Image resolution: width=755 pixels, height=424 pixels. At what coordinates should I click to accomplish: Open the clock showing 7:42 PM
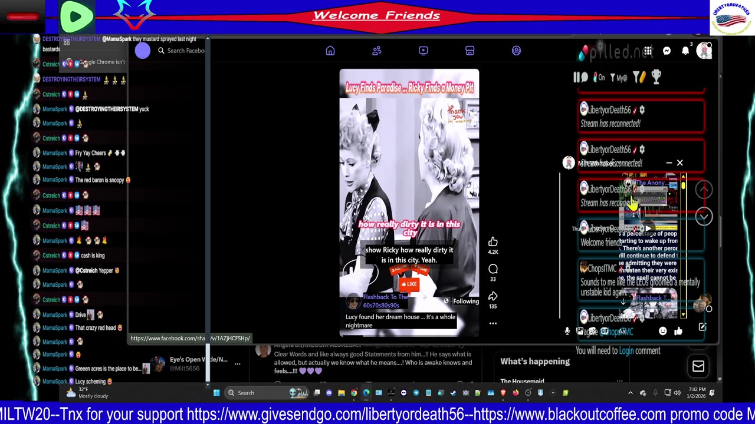click(x=696, y=393)
